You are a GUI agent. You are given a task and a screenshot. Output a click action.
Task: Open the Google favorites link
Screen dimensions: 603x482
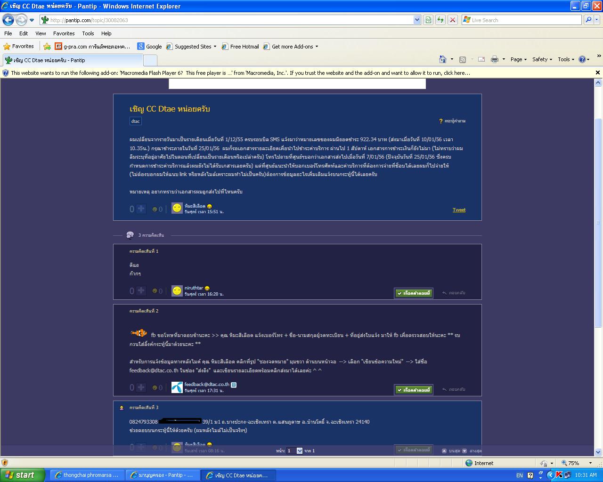click(150, 47)
